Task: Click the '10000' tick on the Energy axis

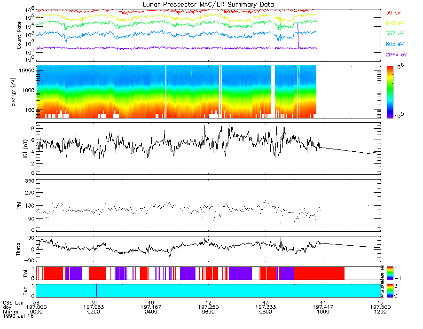Action: click(26, 70)
